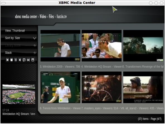Click the now-playing Wimbledon court preview
Image resolution: width=165 pixels, height=124 pixels.
[x=19, y=94]
